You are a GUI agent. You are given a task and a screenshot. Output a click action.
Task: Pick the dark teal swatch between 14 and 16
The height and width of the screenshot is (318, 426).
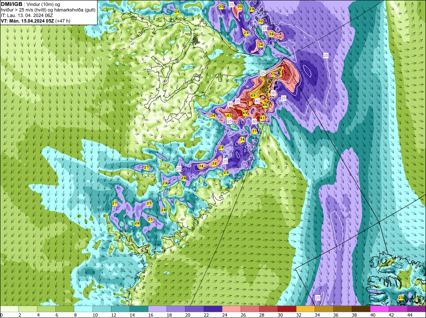click(x=139, y=309)
